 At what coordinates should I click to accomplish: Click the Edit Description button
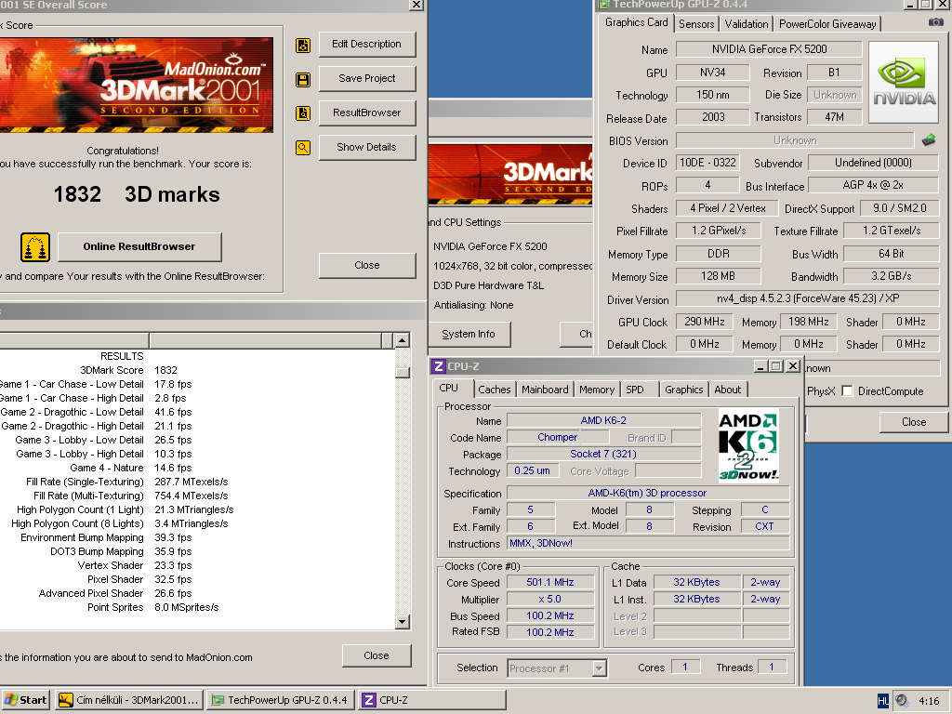pos(366,45)
